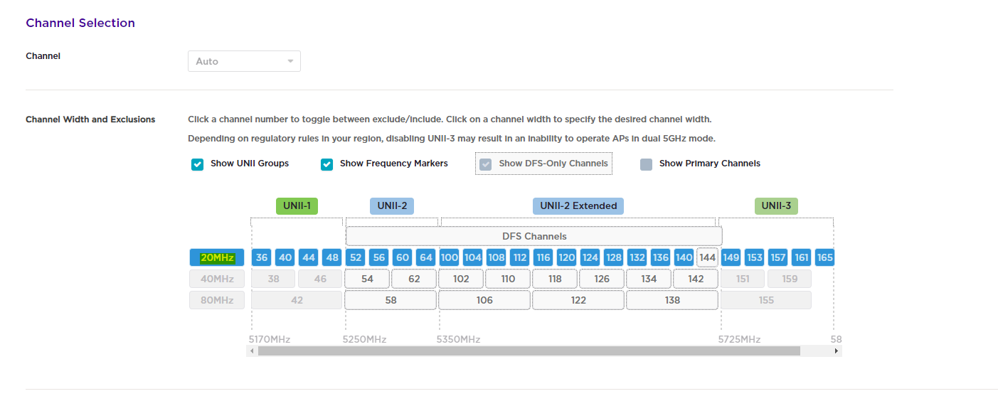This screenshot has height=401, width=998.
Task: Click the DFS Channels bar
Action: (x=534, y=236)
